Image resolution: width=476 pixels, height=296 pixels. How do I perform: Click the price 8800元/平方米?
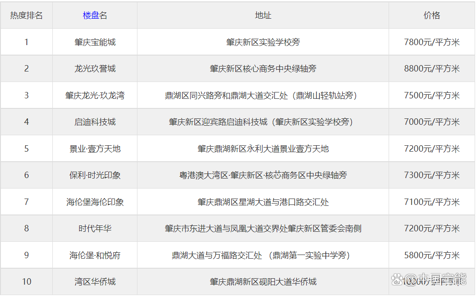(432, 69)
